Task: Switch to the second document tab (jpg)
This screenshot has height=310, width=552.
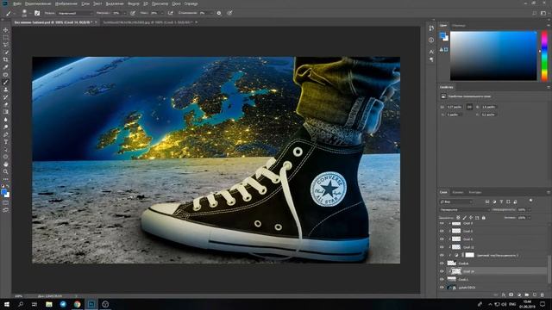Action: [x=147, y=22]
